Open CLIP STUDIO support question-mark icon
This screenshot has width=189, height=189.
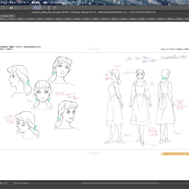pyautogui.click(x=54, y=8)
